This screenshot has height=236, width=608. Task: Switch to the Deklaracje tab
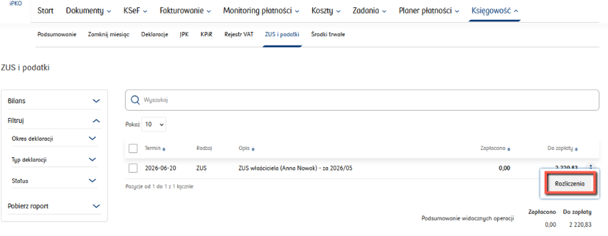coord(154,34)
